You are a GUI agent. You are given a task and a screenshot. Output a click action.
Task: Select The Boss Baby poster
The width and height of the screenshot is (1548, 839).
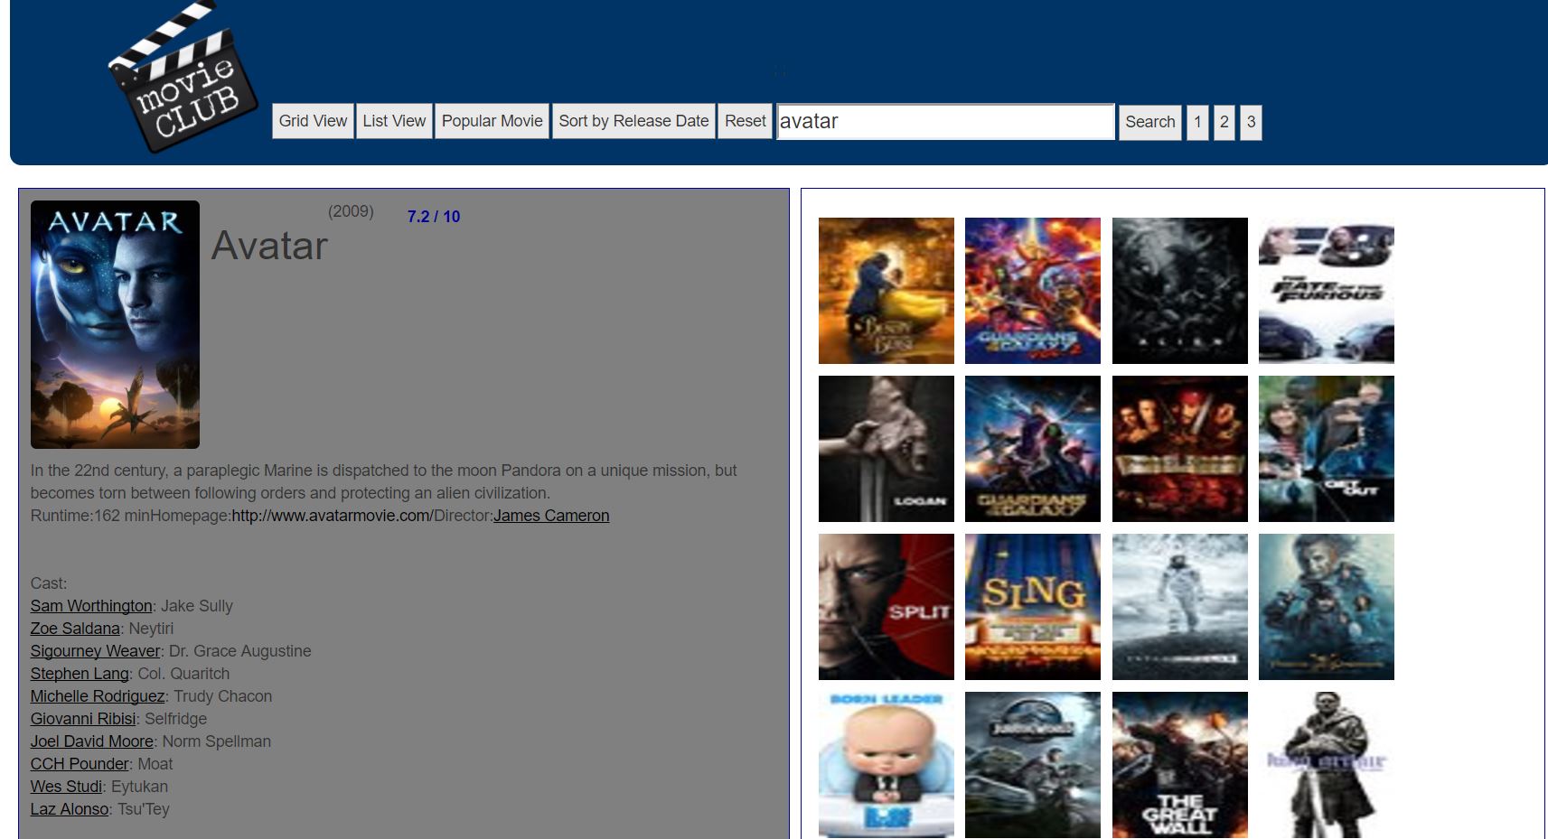pyautogui.click(x=887, y=765)
